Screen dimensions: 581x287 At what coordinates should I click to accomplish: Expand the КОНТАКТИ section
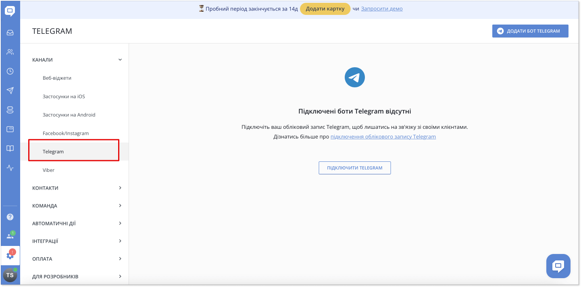pyautogui.click(x=77, y=188)
